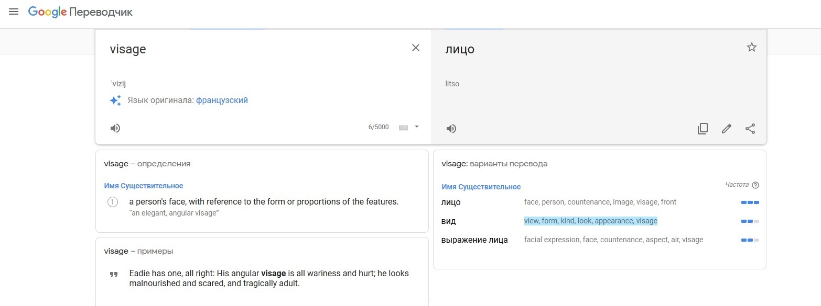The image size is (821, 306).
Task: Share the translation
Action: pyautogui.click(x=750, y=129)
